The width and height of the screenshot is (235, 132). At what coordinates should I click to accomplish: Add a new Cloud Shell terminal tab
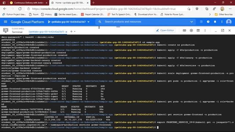click(71, 32)
